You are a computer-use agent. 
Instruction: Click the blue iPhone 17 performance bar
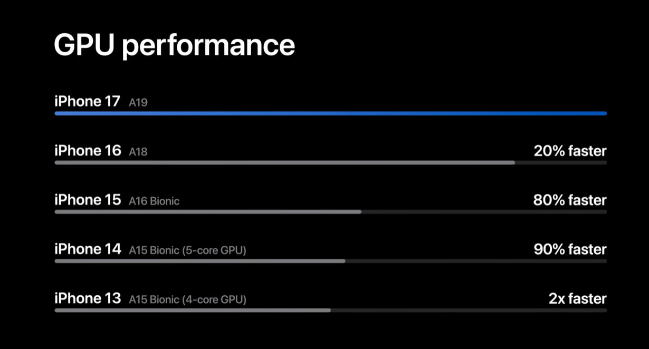click(x=331, y=113)
